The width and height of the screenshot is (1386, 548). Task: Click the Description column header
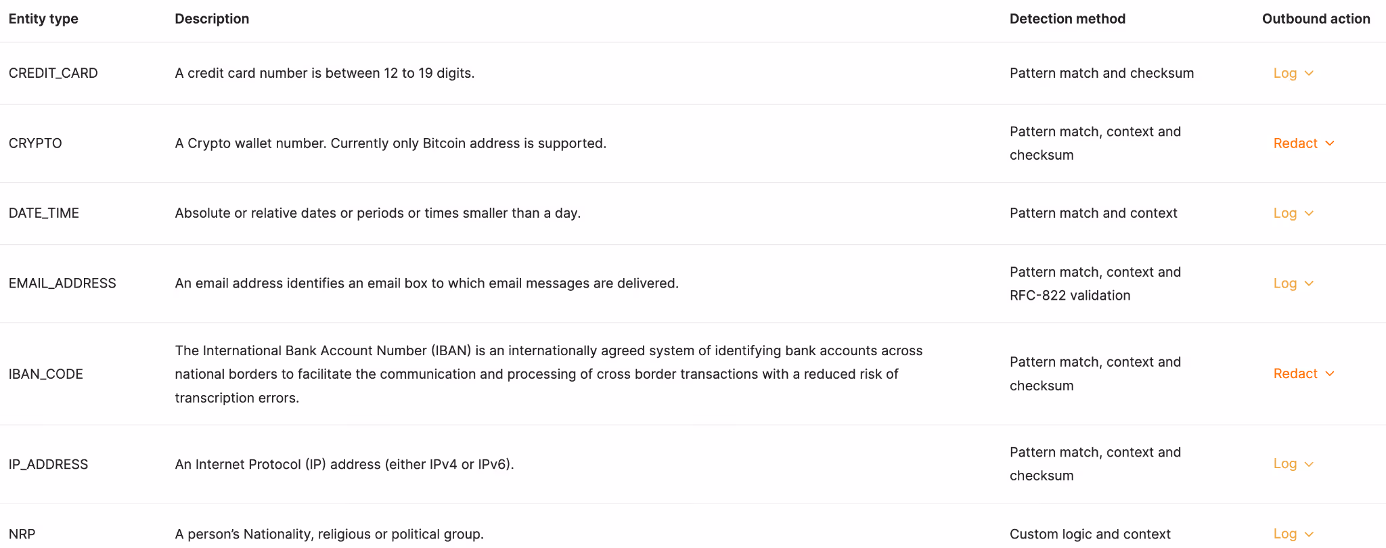[x=212, y=19]
